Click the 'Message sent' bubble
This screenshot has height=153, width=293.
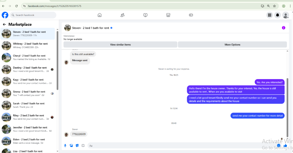[80, 61]
